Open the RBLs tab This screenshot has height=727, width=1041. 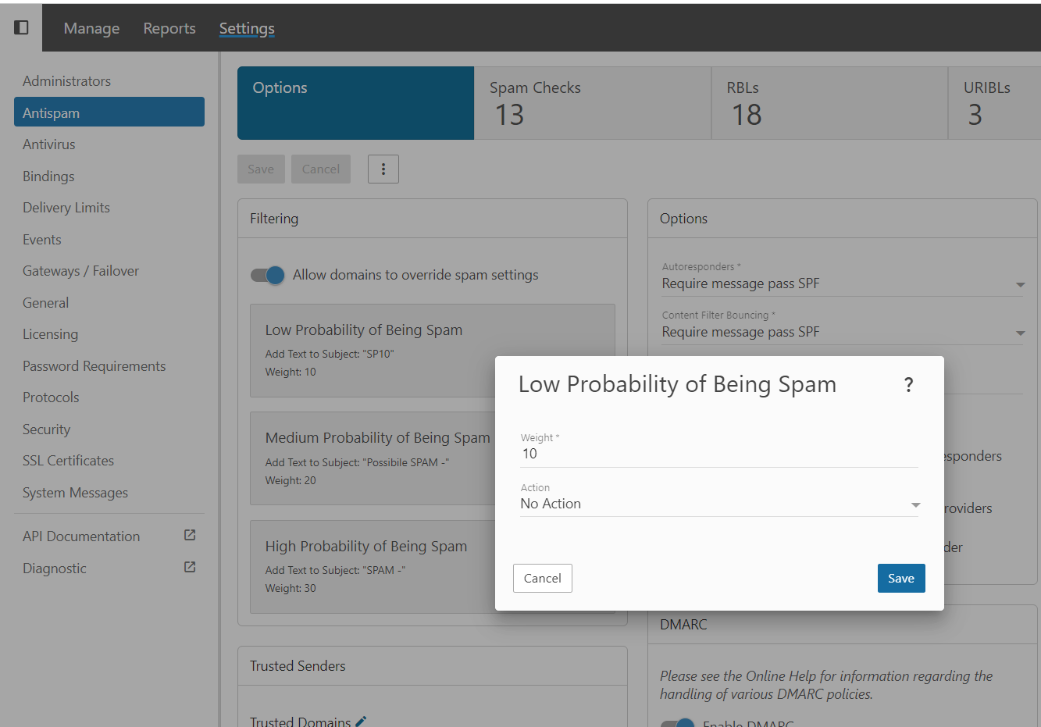coord(829,103)
